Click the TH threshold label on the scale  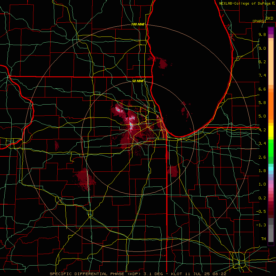263,239
